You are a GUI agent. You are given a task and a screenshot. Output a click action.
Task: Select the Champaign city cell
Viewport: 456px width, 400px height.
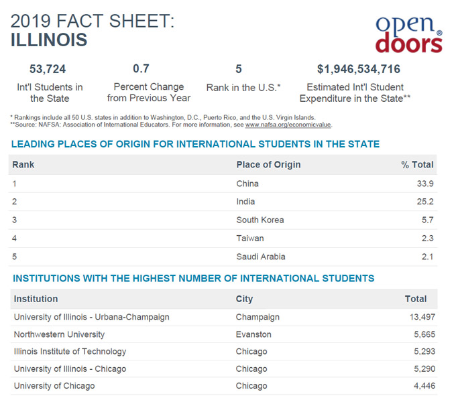(258, 317)
